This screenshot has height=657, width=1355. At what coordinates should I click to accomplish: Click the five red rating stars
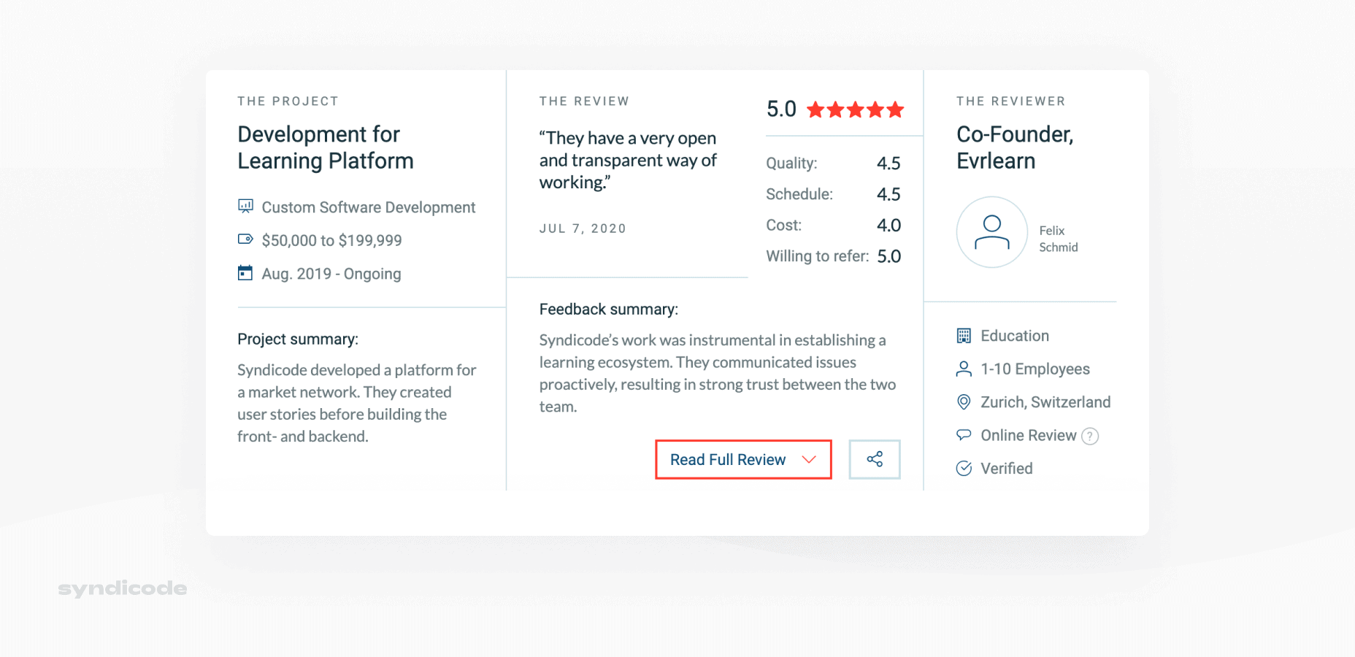856,109
